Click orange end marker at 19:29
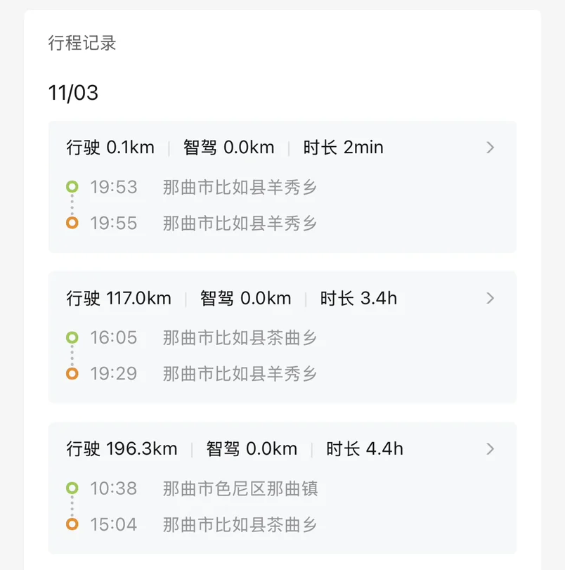This screenshot has height=570, width=565. 72,373
